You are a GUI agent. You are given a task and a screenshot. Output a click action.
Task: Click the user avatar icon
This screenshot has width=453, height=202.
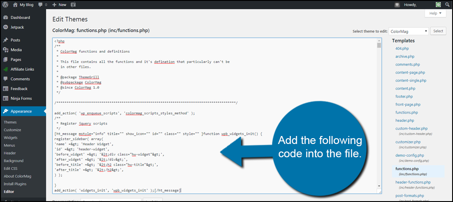click(x=438, y=4)
